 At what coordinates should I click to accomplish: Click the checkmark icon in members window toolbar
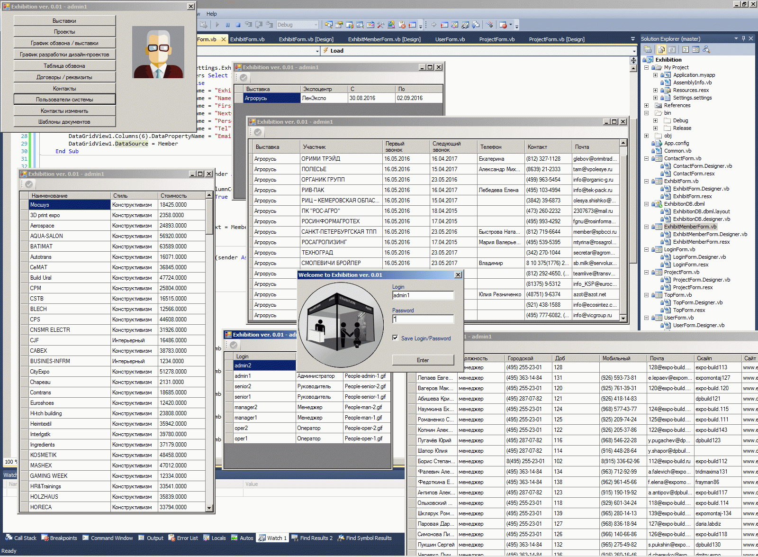(258, 132)
